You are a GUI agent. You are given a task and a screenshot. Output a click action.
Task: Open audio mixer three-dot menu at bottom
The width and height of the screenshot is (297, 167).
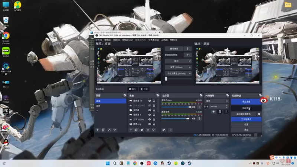tap(170, 130)
